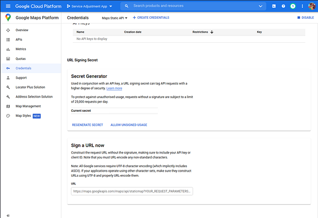Screen dimensions: 318x218
Task: Click the Support person icon
Action: tap(8, 78)
